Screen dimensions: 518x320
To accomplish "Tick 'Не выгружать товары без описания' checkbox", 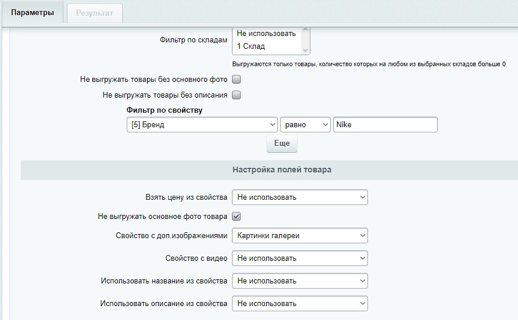I will 237,95.
